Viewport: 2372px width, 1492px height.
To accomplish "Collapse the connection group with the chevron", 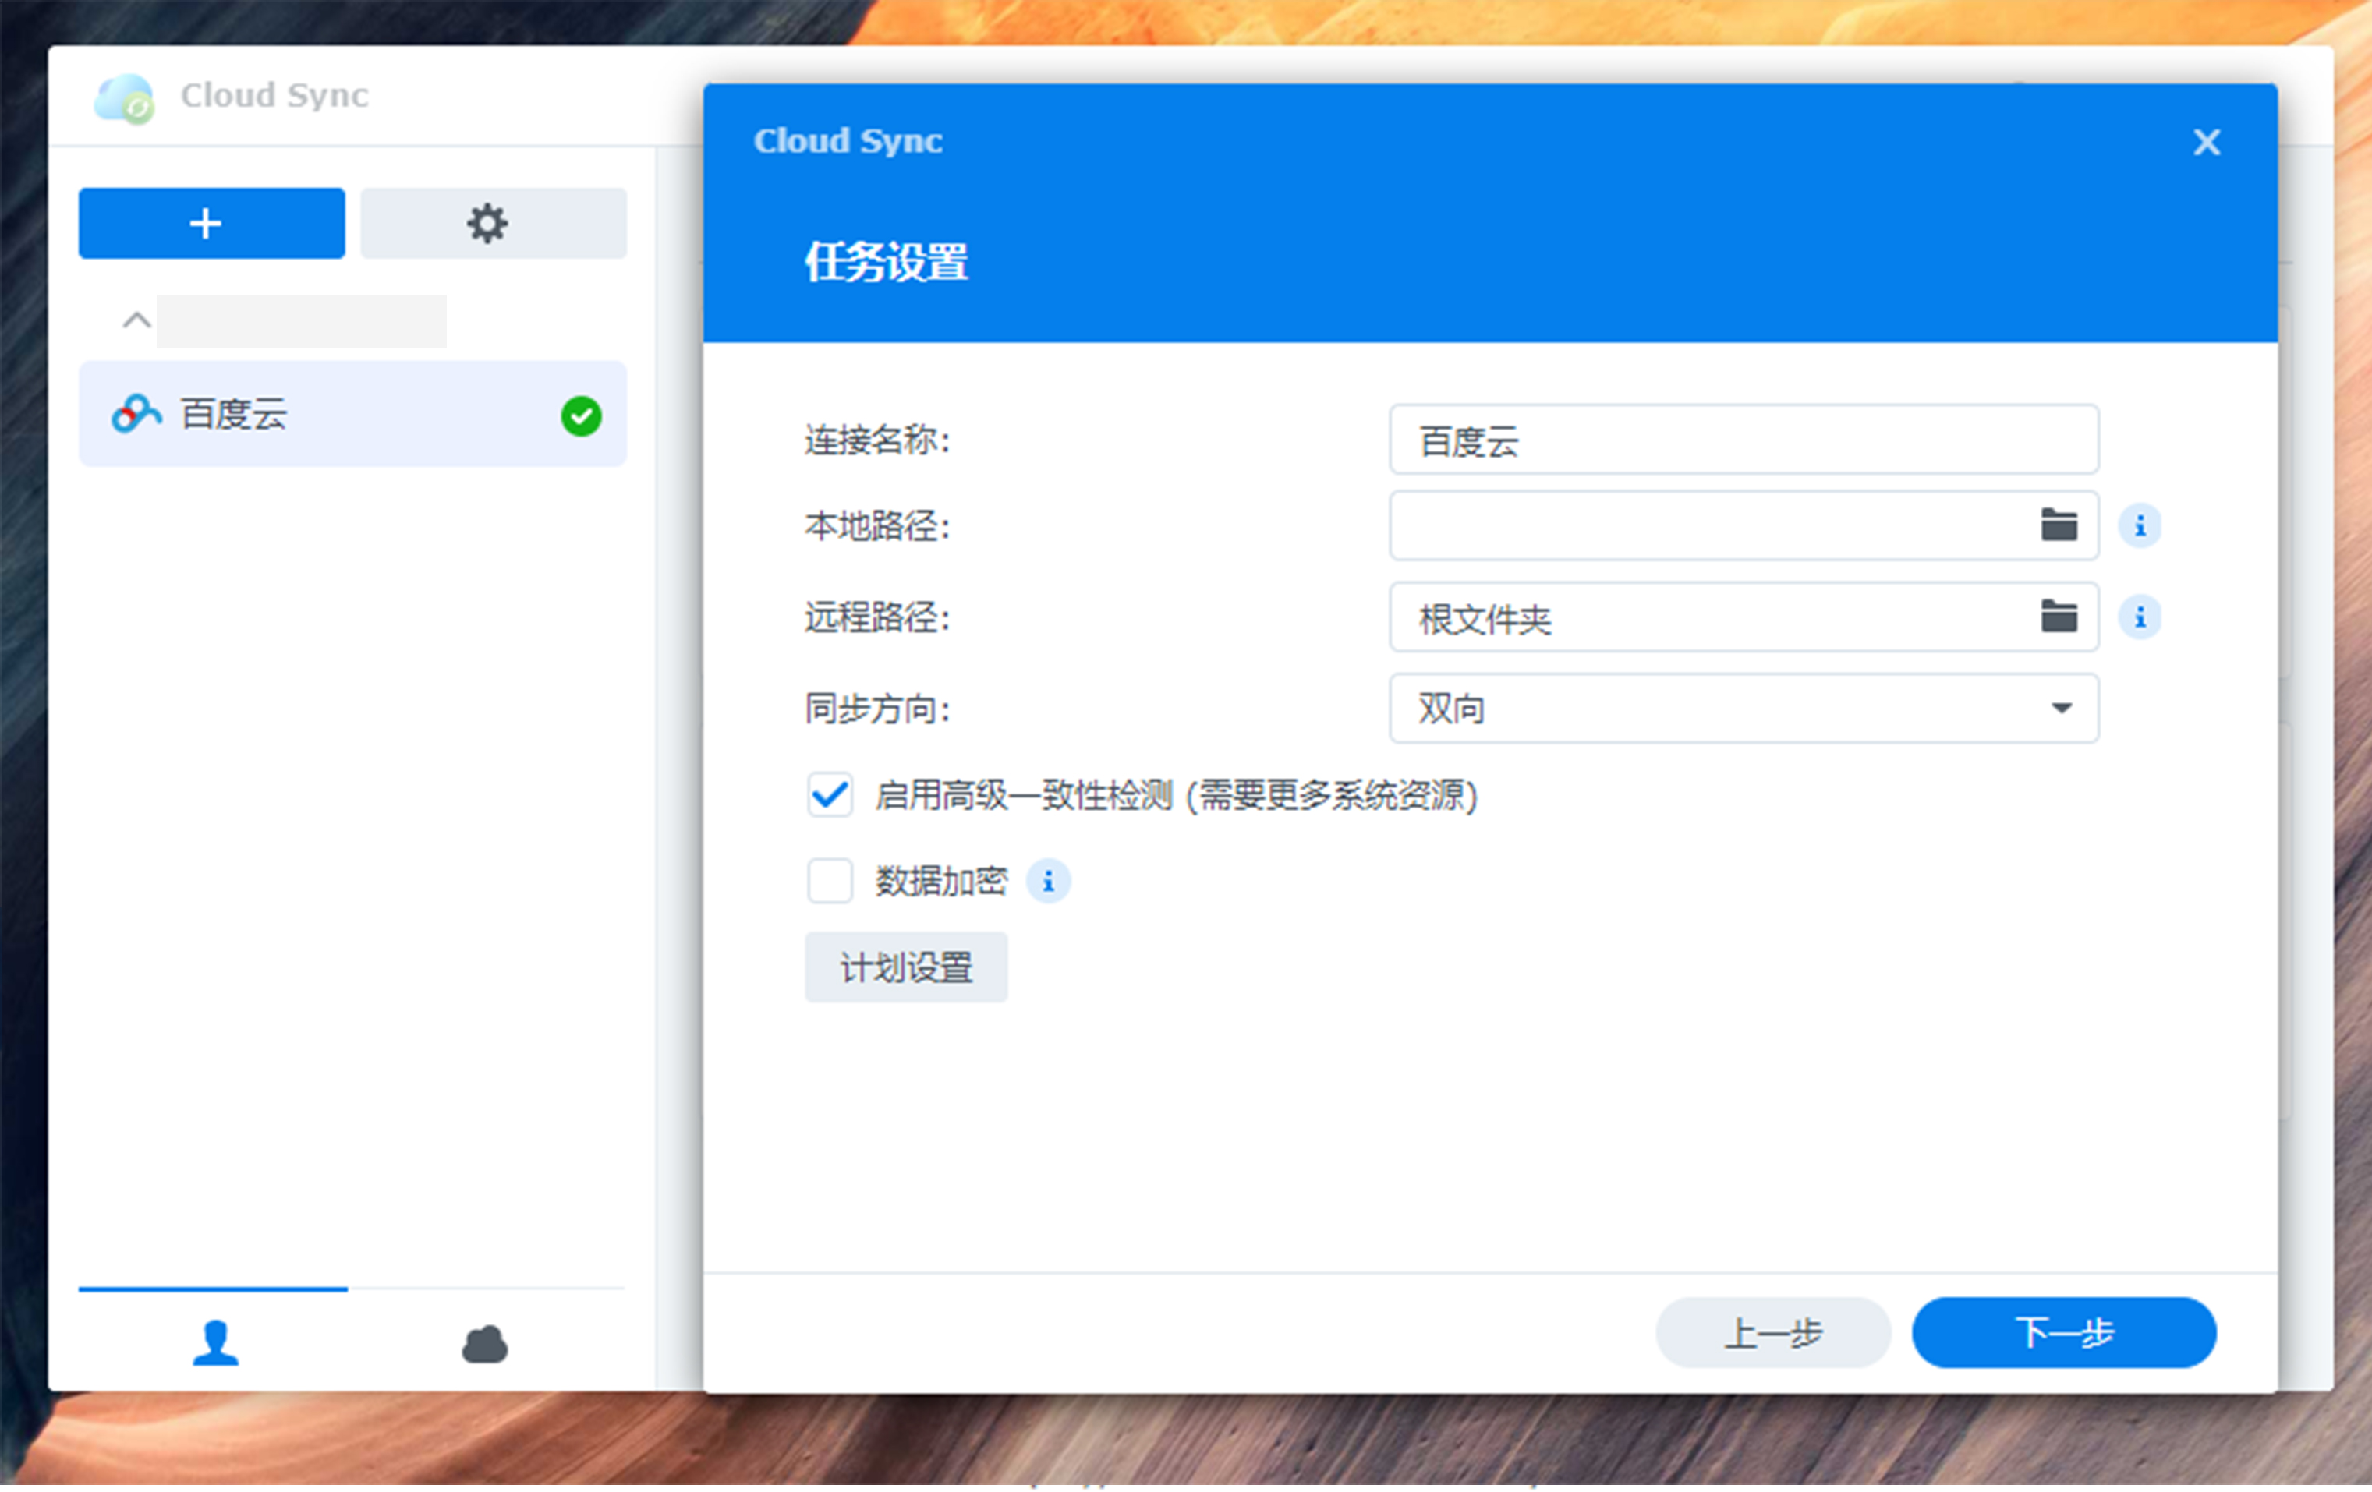I will pyautogui.click(x=135, y=319).
